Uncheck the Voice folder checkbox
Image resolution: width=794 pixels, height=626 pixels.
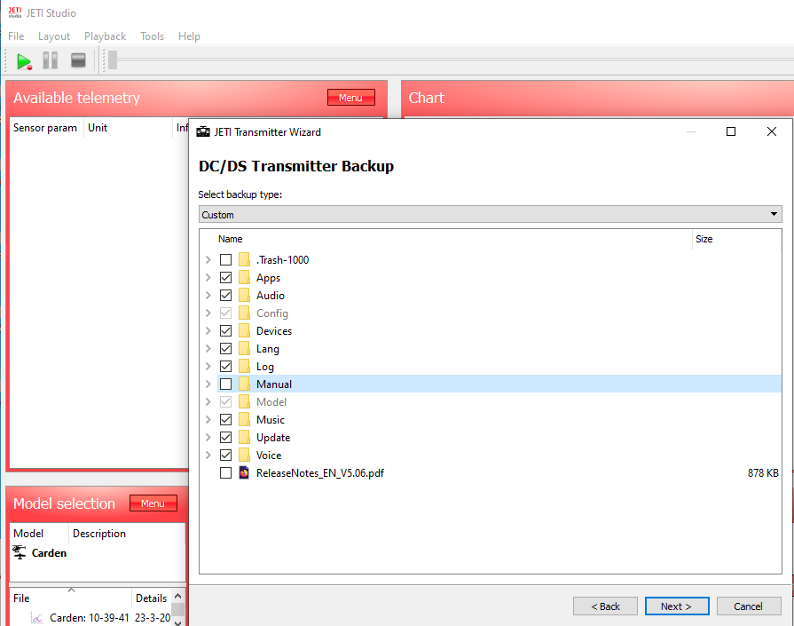click(x=226, y=455)
